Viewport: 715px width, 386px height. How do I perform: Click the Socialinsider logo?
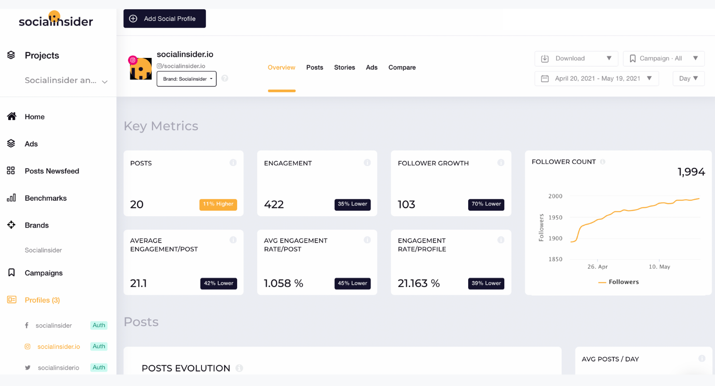click(56, 19)
